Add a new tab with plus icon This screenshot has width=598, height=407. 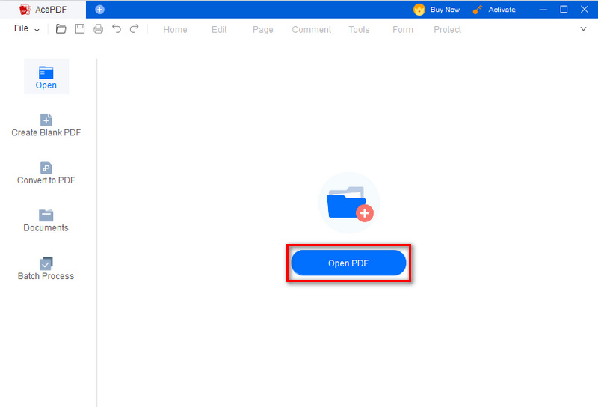click(x=100, y=10)
